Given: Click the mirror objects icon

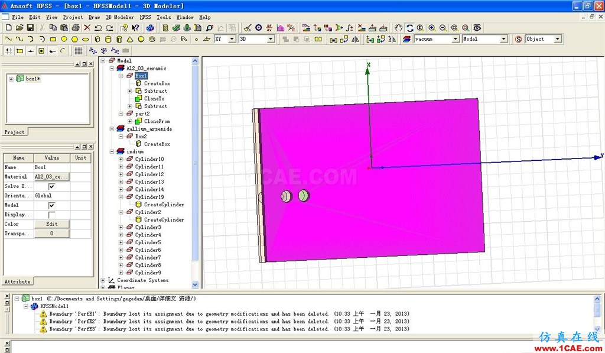Looking at the screenshot, I should click(355, 39).
